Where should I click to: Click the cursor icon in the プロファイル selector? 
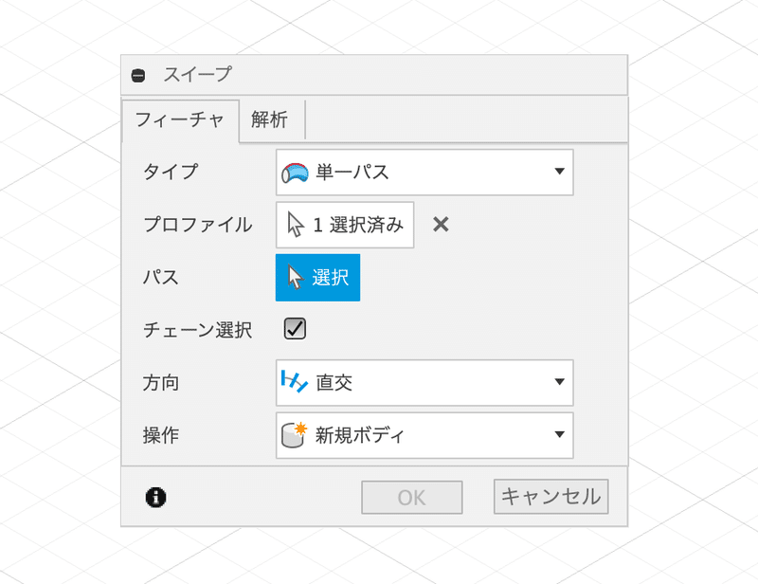click(296, 225)
